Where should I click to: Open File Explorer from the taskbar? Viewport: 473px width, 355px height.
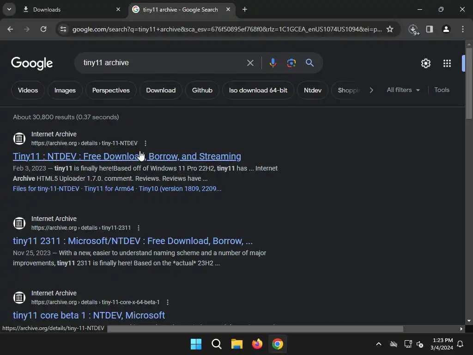237,344
